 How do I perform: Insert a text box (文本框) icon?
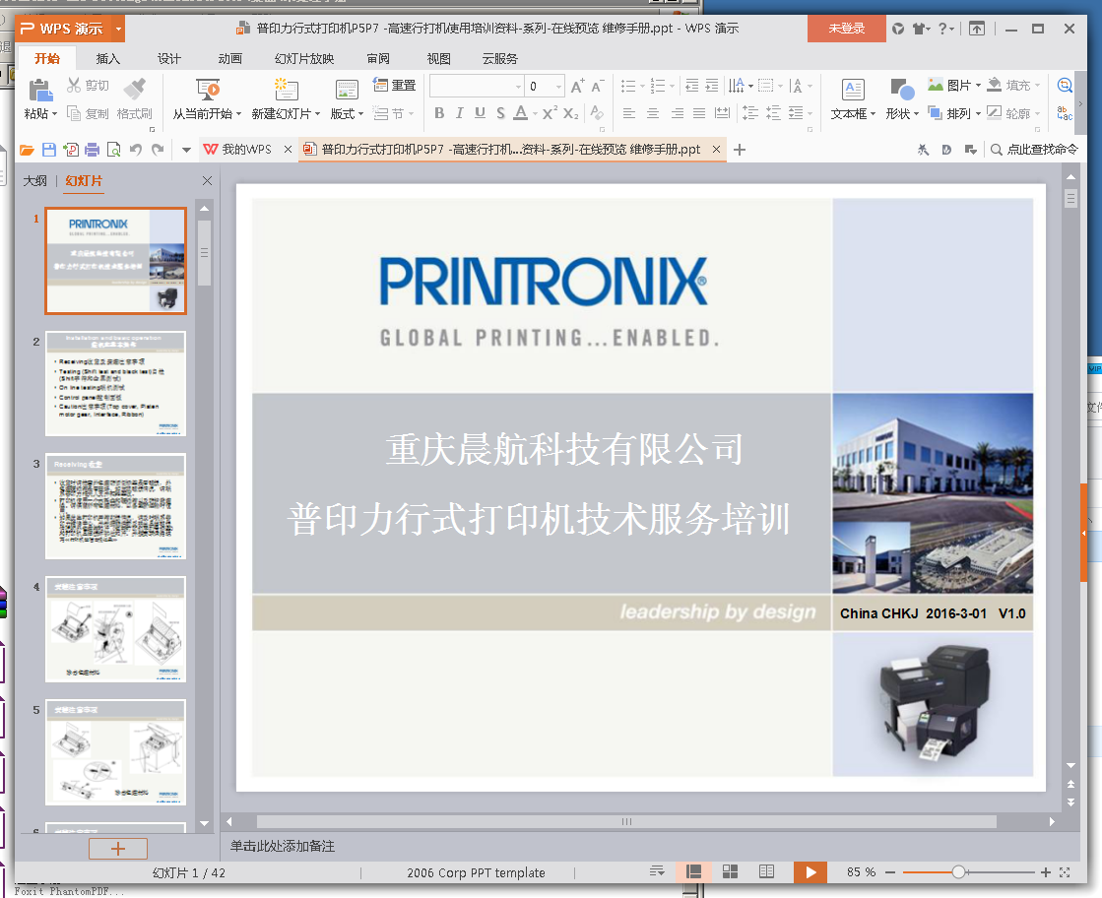click(x=853, y=90)
